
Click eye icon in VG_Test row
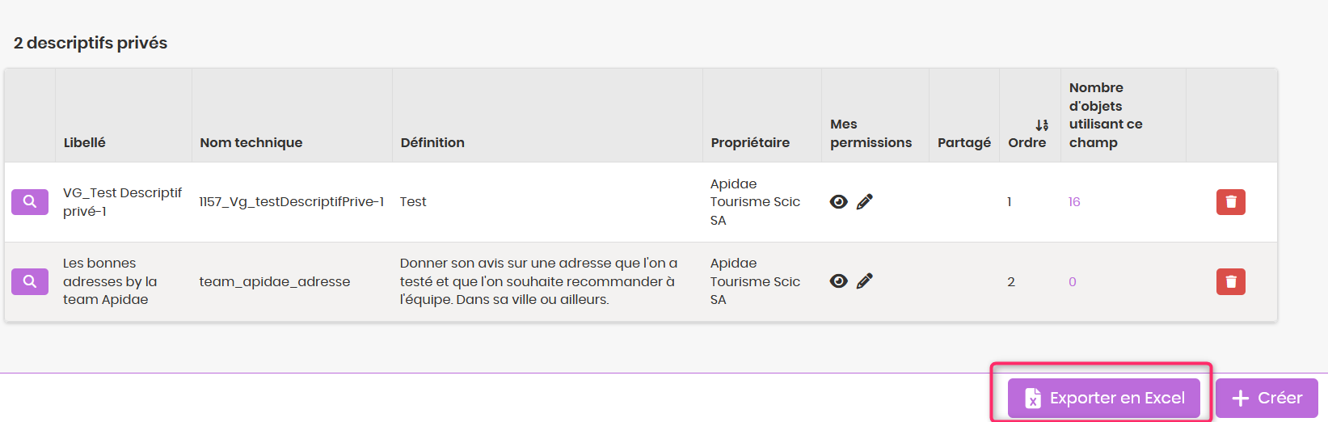point(839,202)
